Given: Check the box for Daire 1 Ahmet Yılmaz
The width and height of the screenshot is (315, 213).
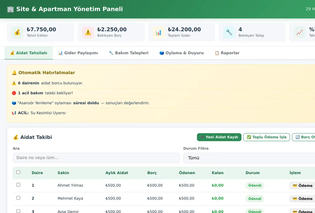Looking at the screenshot, I should tap(18, 185).
